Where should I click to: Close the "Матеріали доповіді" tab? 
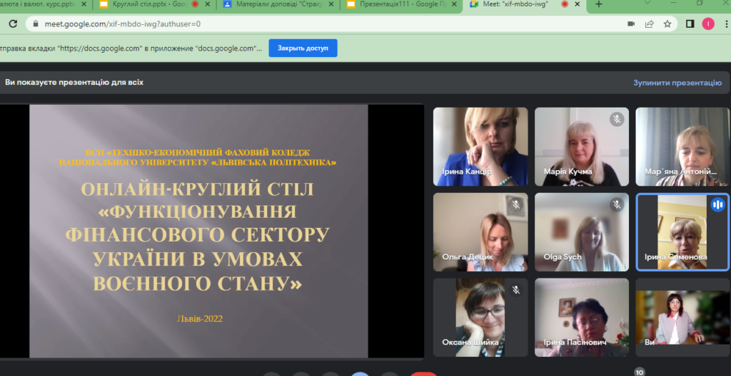pyautogui.click(x=333, y=4)
